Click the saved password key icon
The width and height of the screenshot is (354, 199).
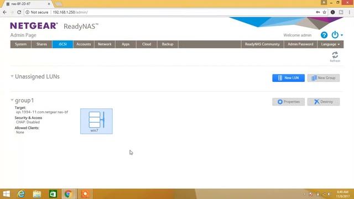coord(318,12)
